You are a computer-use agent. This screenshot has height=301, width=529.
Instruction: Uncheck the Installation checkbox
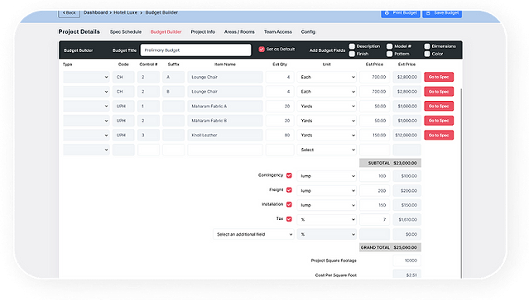(x=289, y=204)
